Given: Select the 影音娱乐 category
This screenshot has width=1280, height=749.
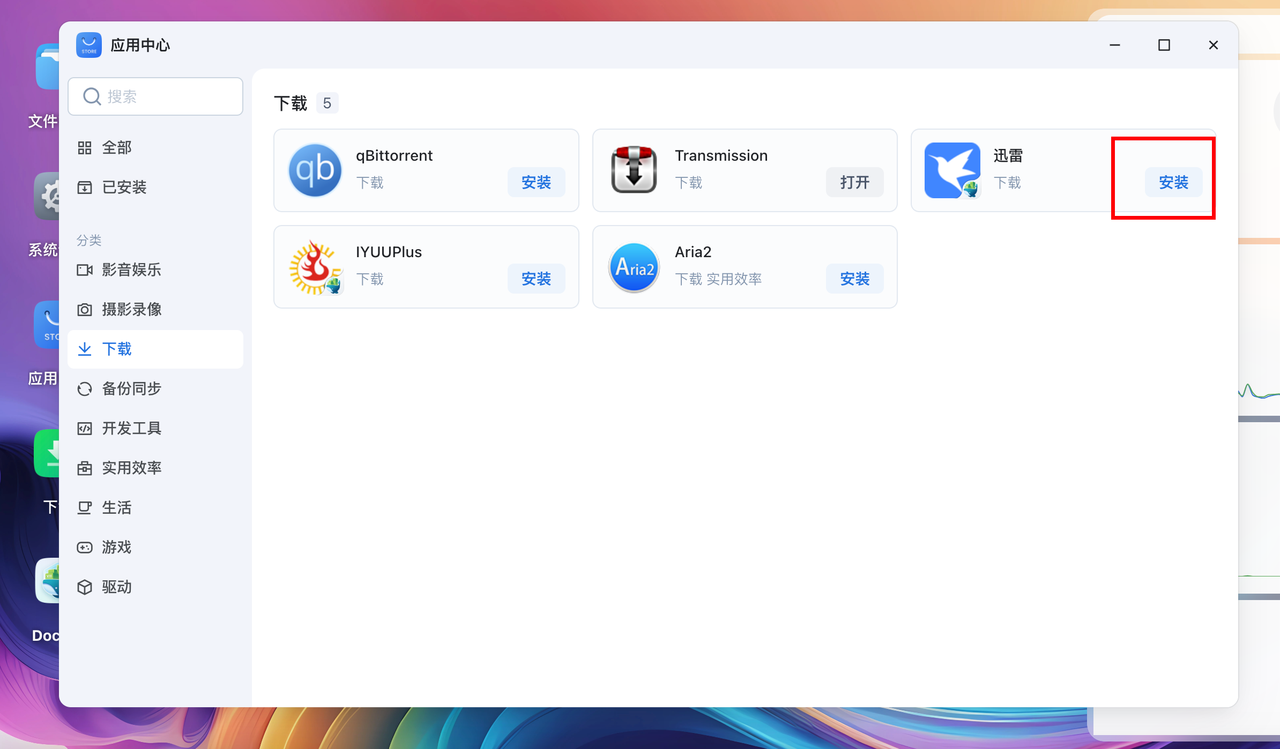Looking at the screenshot, I should (x=155, y=270).
